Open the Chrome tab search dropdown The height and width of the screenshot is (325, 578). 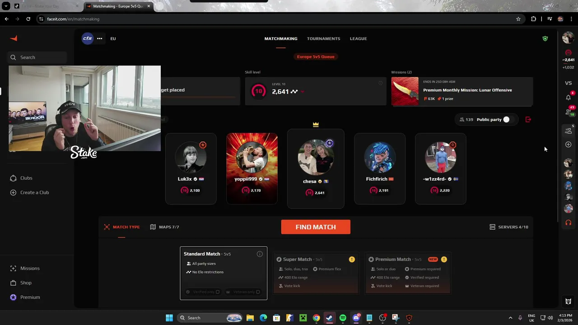[6, 6]
